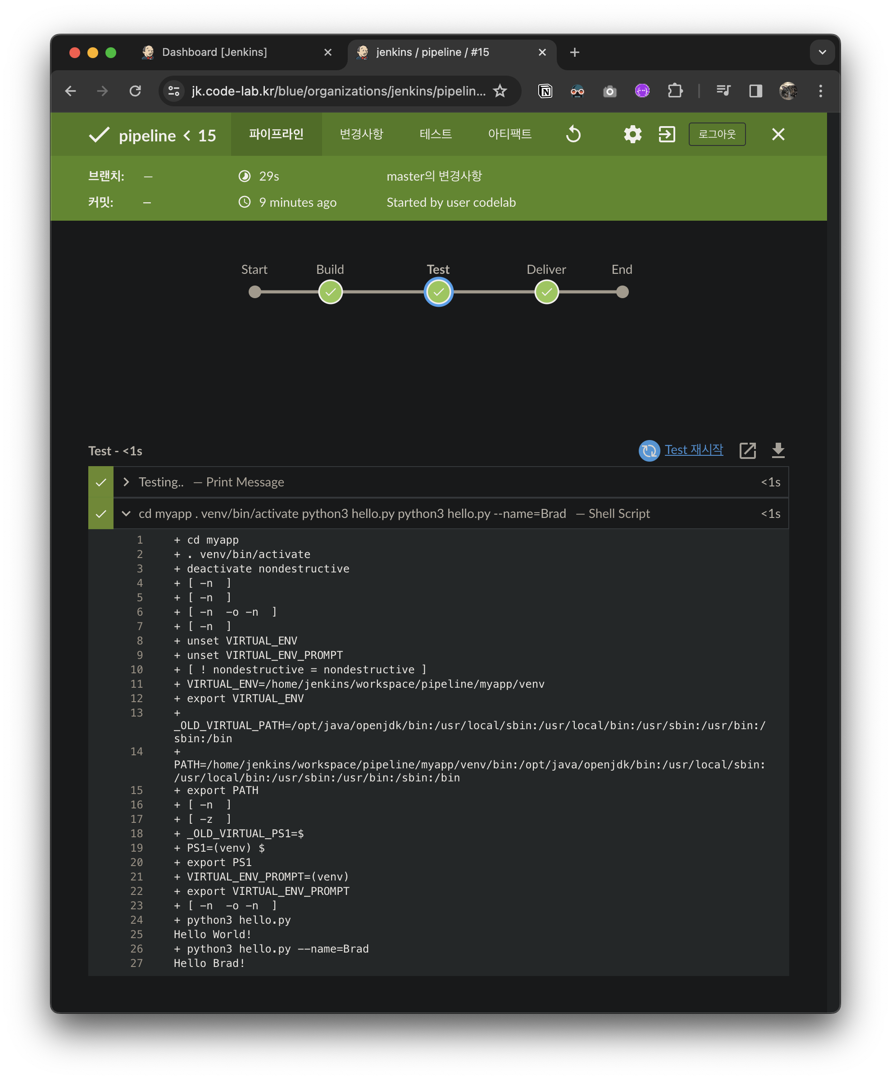This screenshot has width=891, height=1080.
Task: Toggle the Chrome side panel icon
Action: coord(755,91)
